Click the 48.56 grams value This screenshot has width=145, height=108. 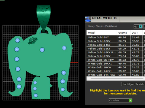point(122,67)
